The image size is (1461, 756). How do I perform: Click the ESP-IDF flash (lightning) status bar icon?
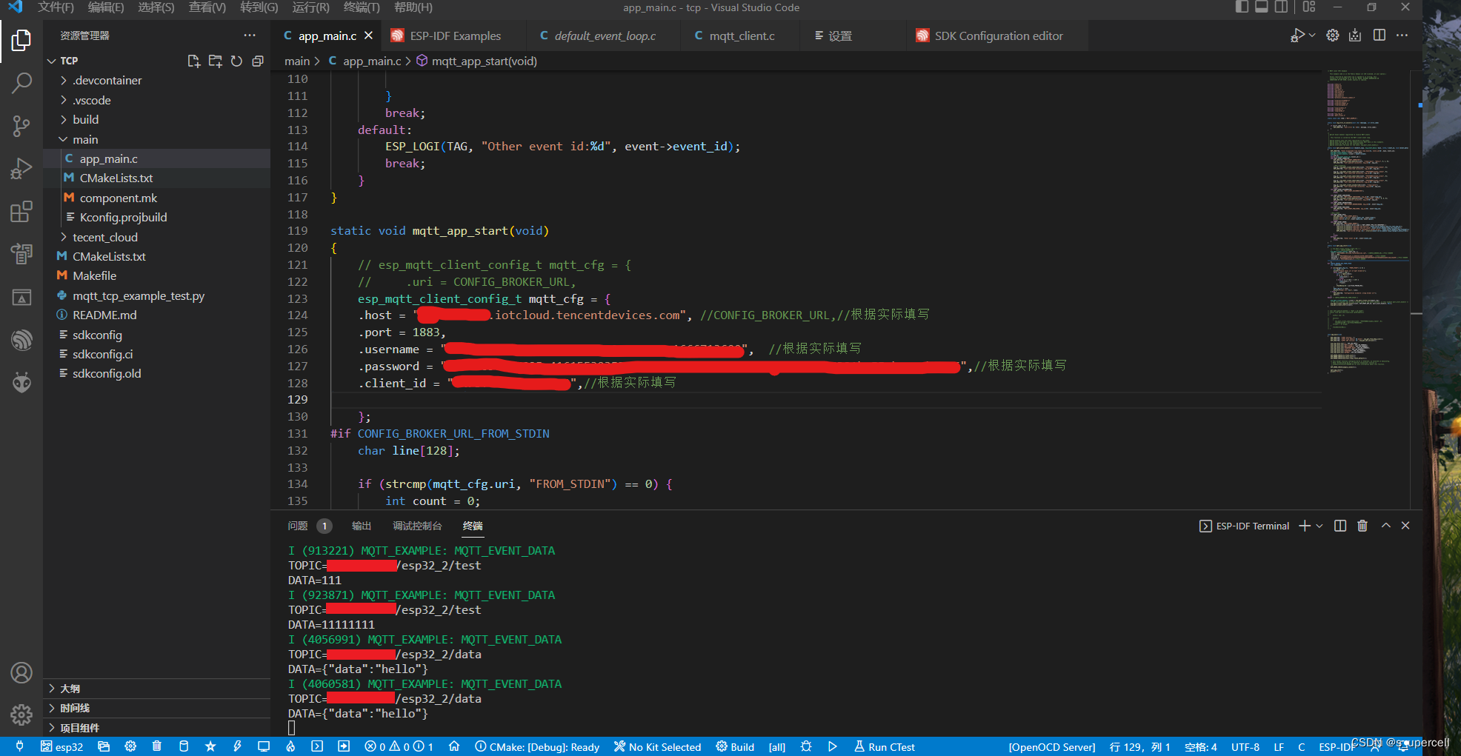tap(237, 746)
